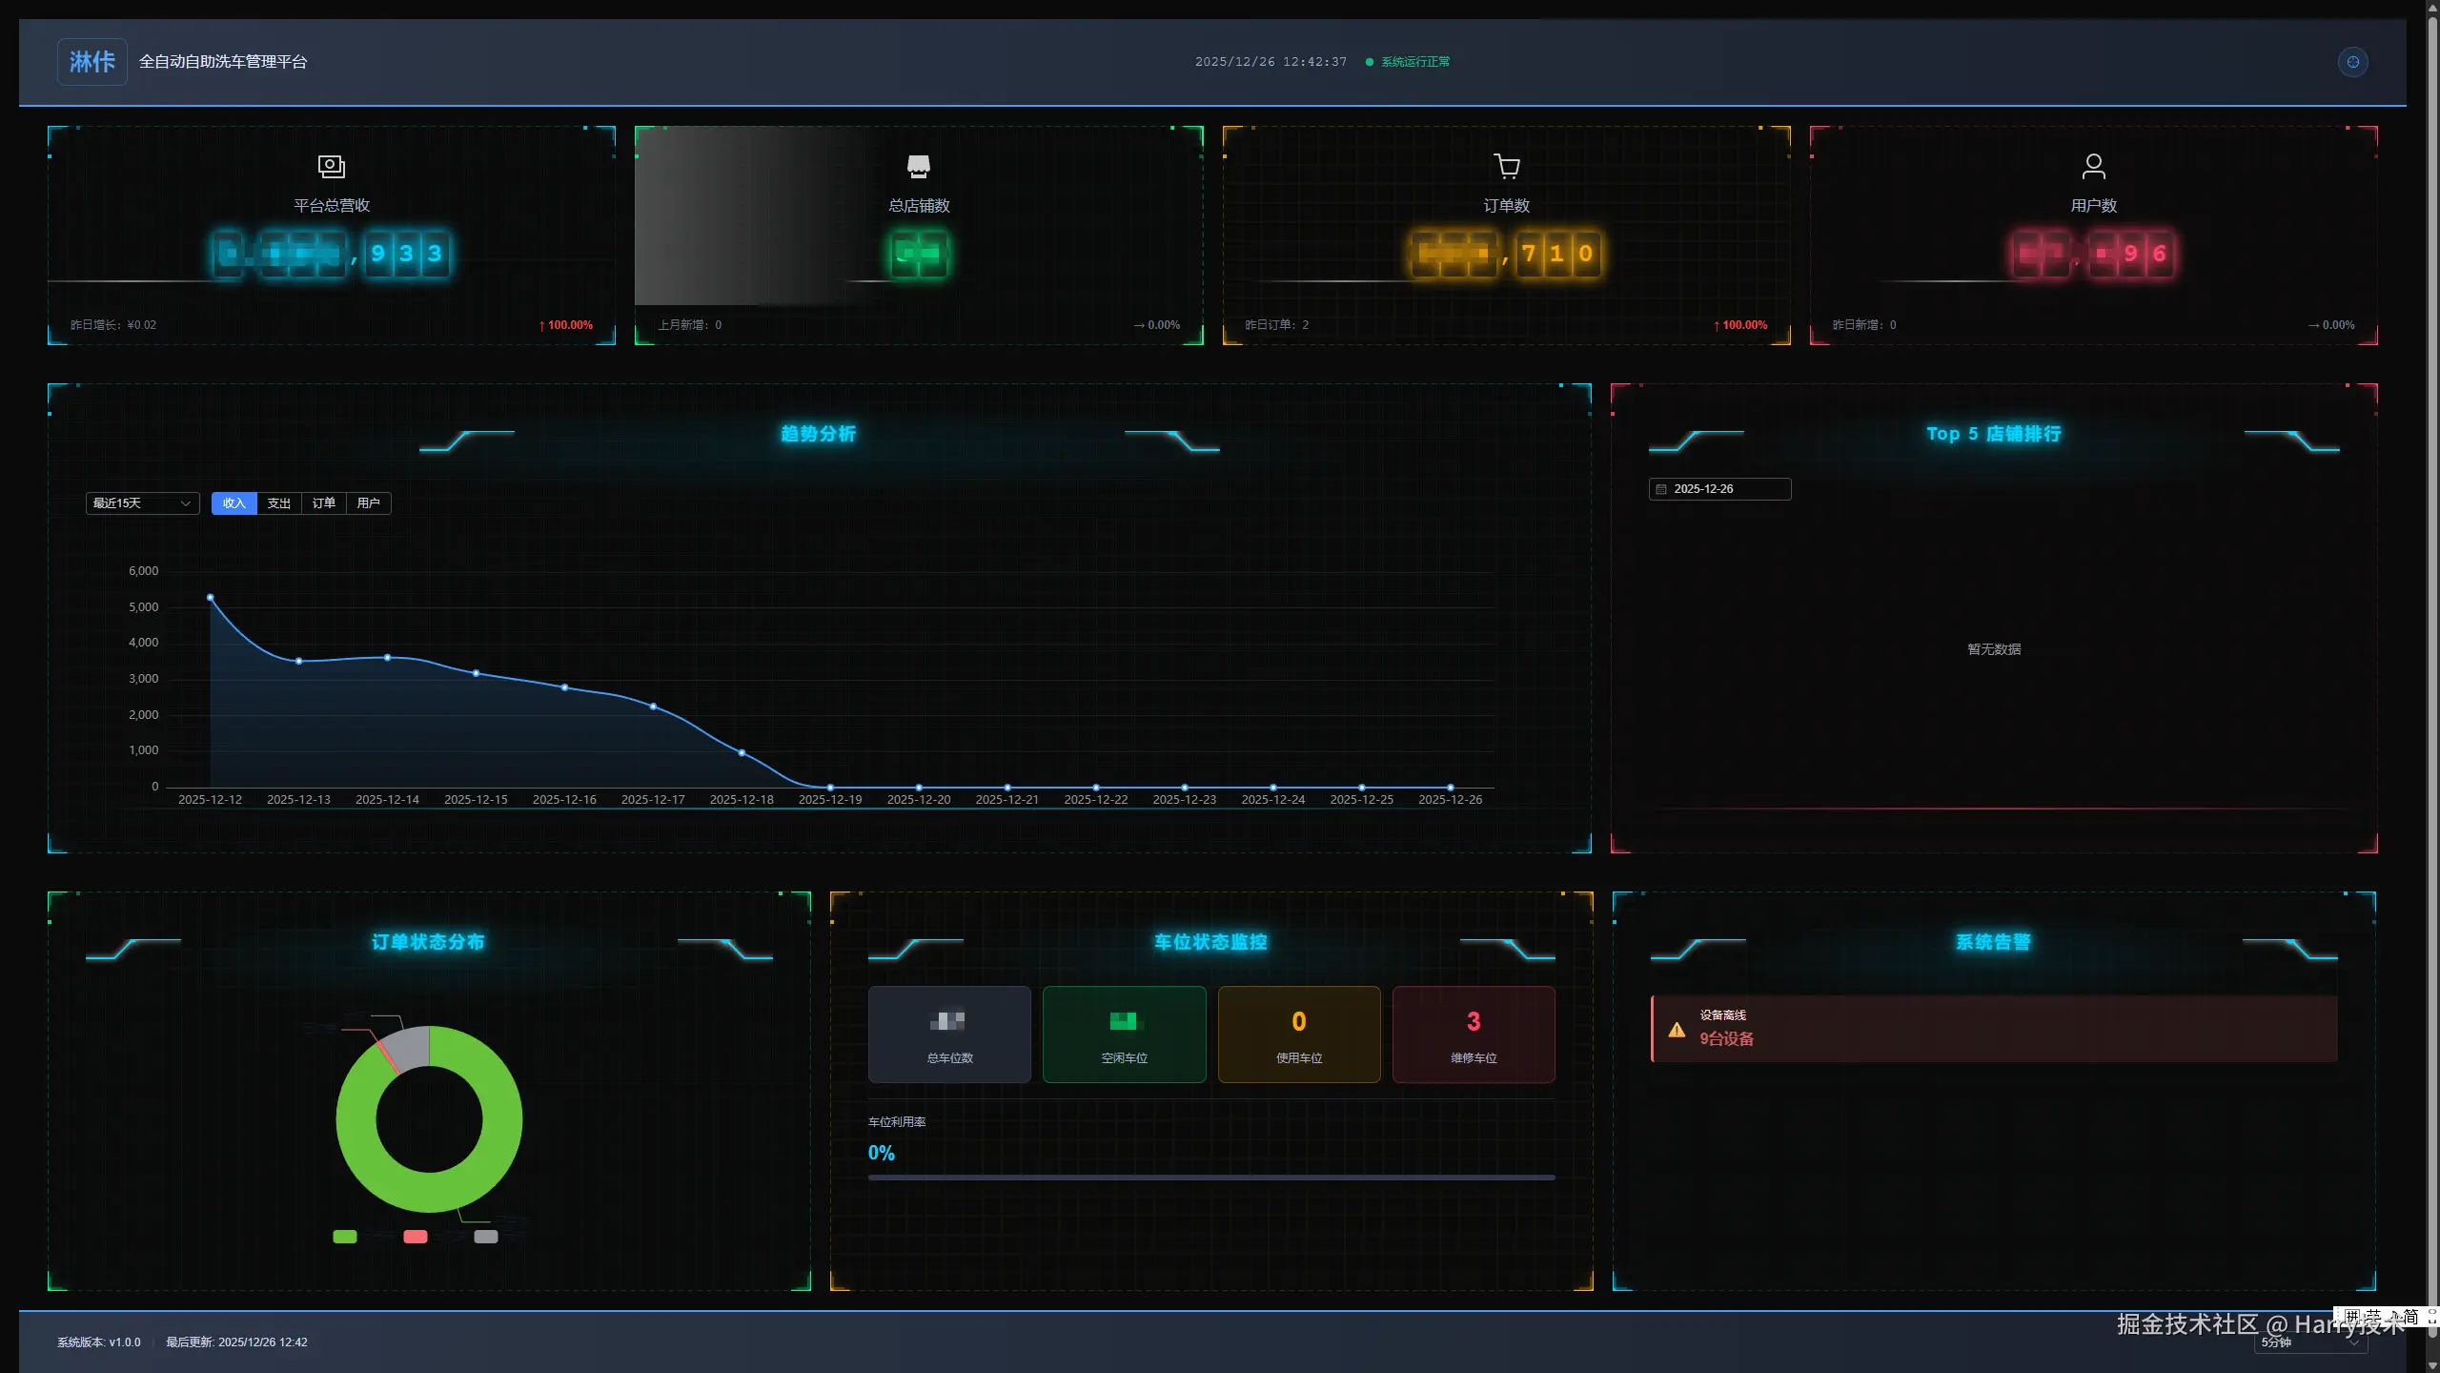Screen dimensions: 2440x1373
Task: Switch trend chart to 订单 tab
Action: (x=324, y=503)
